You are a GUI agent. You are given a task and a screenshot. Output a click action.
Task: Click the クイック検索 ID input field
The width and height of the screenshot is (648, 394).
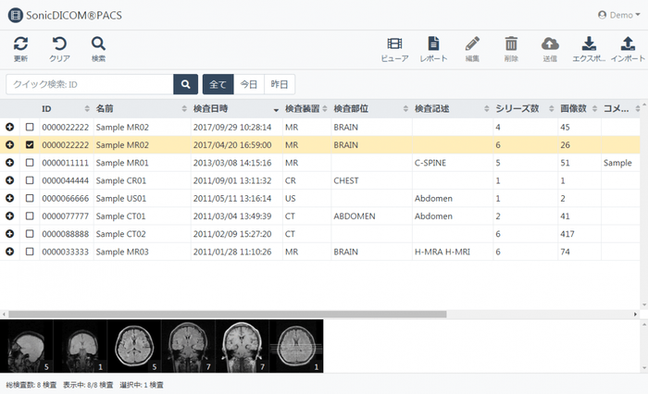click(89, 84)
